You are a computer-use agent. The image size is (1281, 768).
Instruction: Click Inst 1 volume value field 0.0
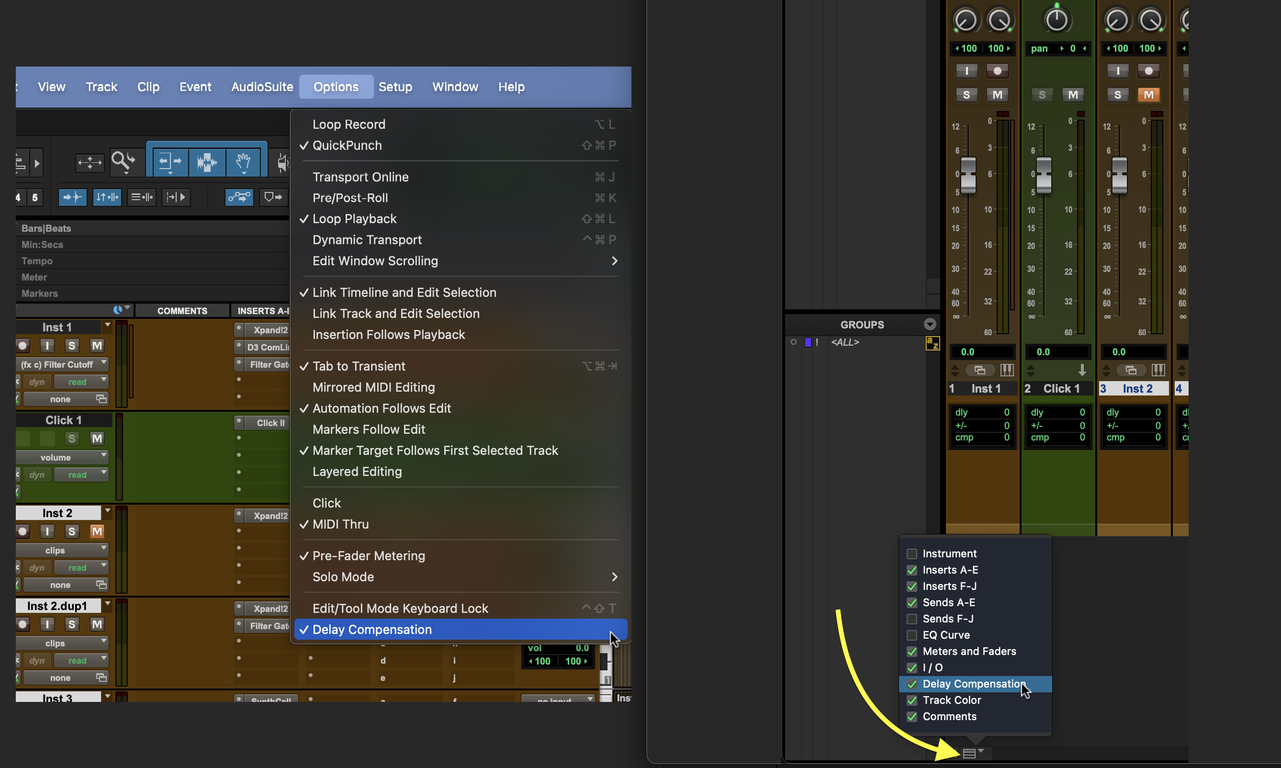(x=982, y=352)
